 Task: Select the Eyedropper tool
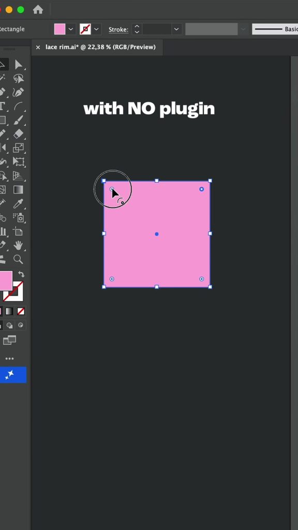(x=18, y=203)
